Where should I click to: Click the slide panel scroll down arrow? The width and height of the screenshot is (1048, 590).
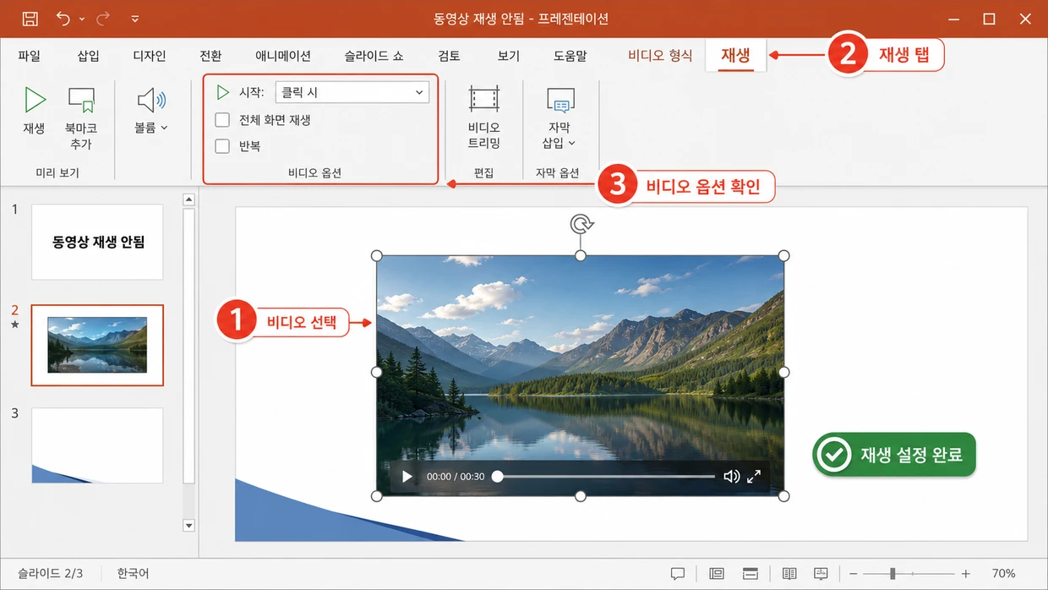coord(188,525)
